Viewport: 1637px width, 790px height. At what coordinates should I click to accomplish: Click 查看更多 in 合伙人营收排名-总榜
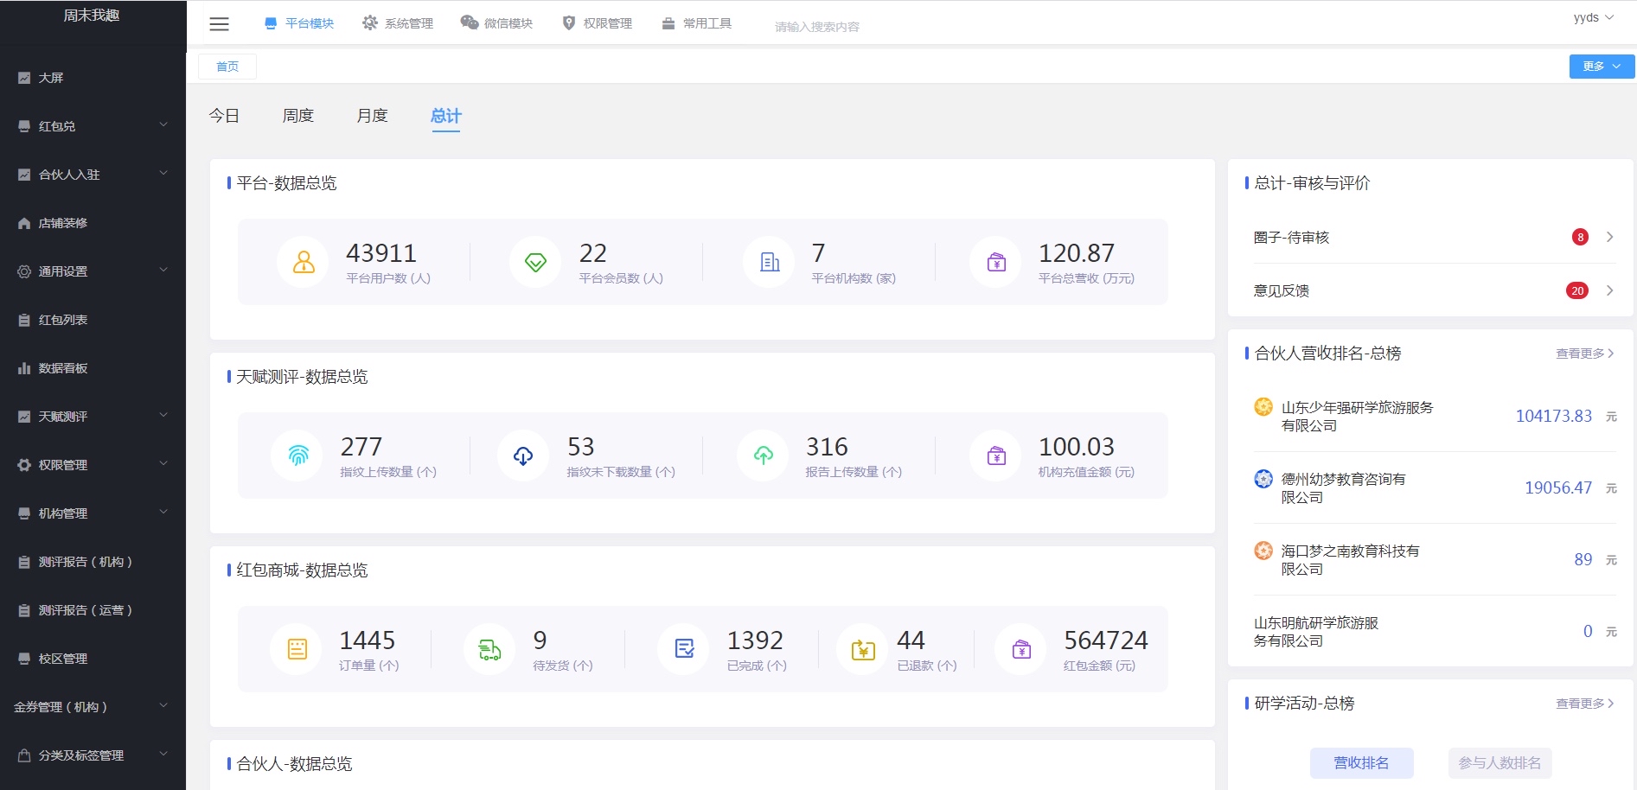click(1584, 354)
